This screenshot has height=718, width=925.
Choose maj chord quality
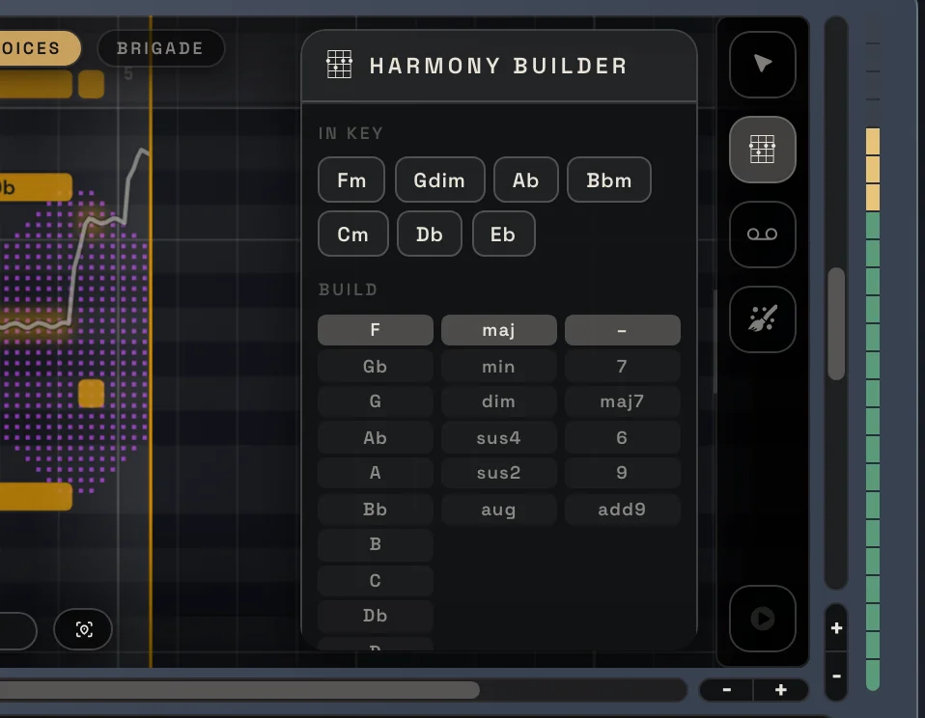coord(498,330)
